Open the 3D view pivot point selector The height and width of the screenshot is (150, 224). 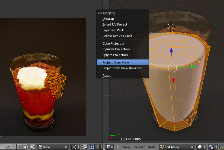213,147
